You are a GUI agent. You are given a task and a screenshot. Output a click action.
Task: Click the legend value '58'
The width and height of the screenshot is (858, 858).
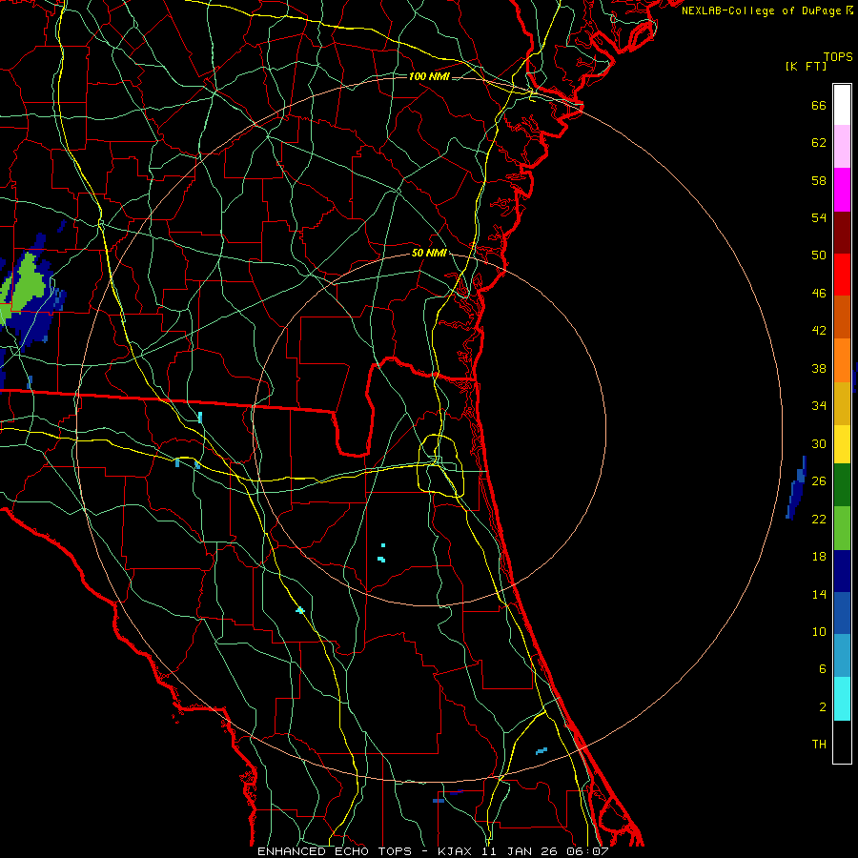(819, 180)
